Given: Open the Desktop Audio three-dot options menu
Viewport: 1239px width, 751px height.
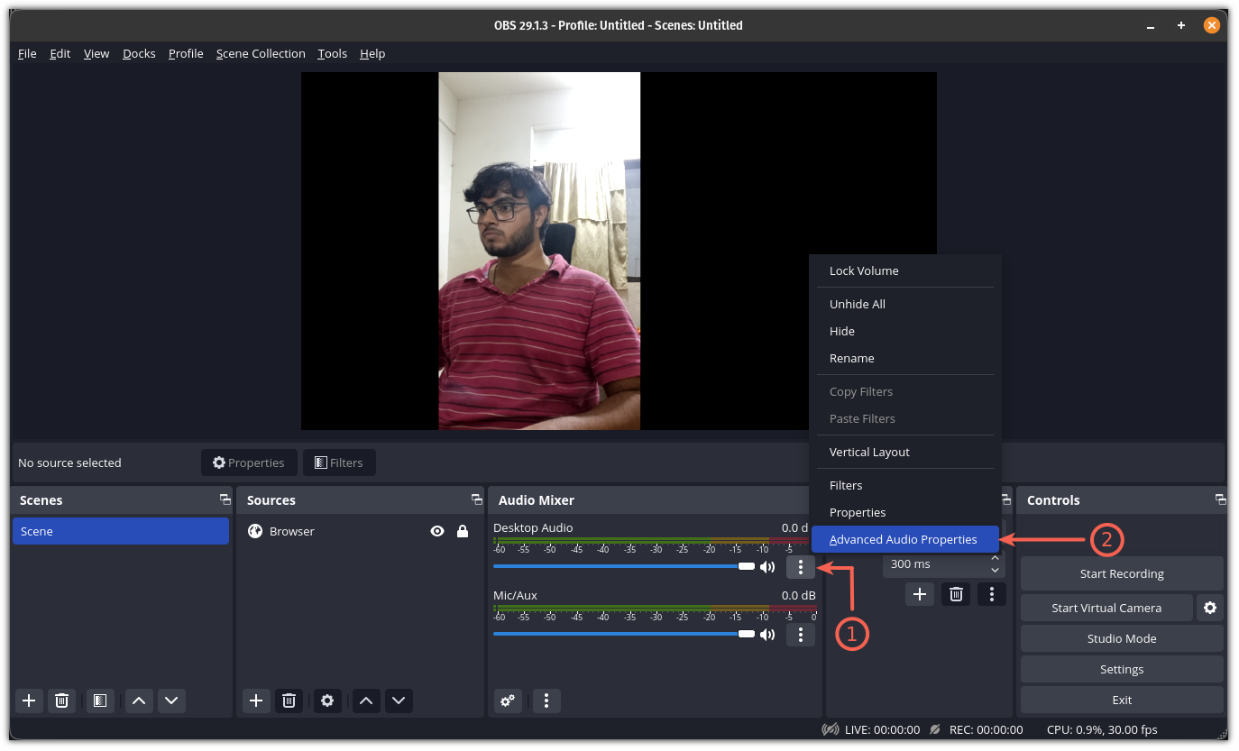Looking at the screenshot, I should tap(800, 566).
